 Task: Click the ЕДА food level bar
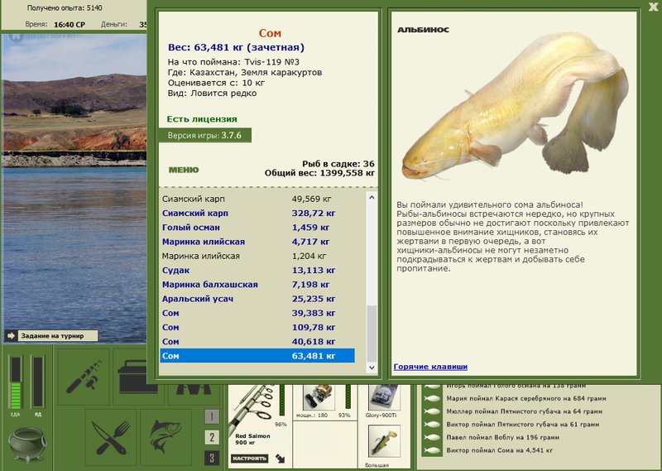(16, 382)
